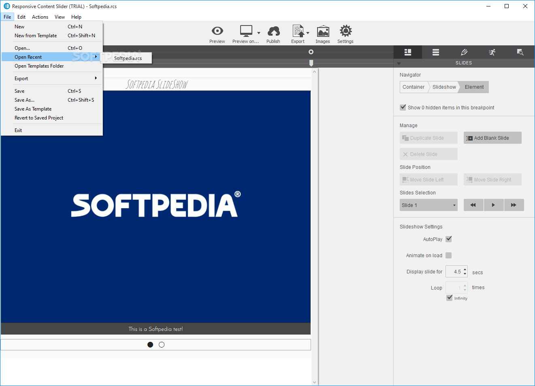
Task: Open the Actions menu
Action: click(40, 17)
